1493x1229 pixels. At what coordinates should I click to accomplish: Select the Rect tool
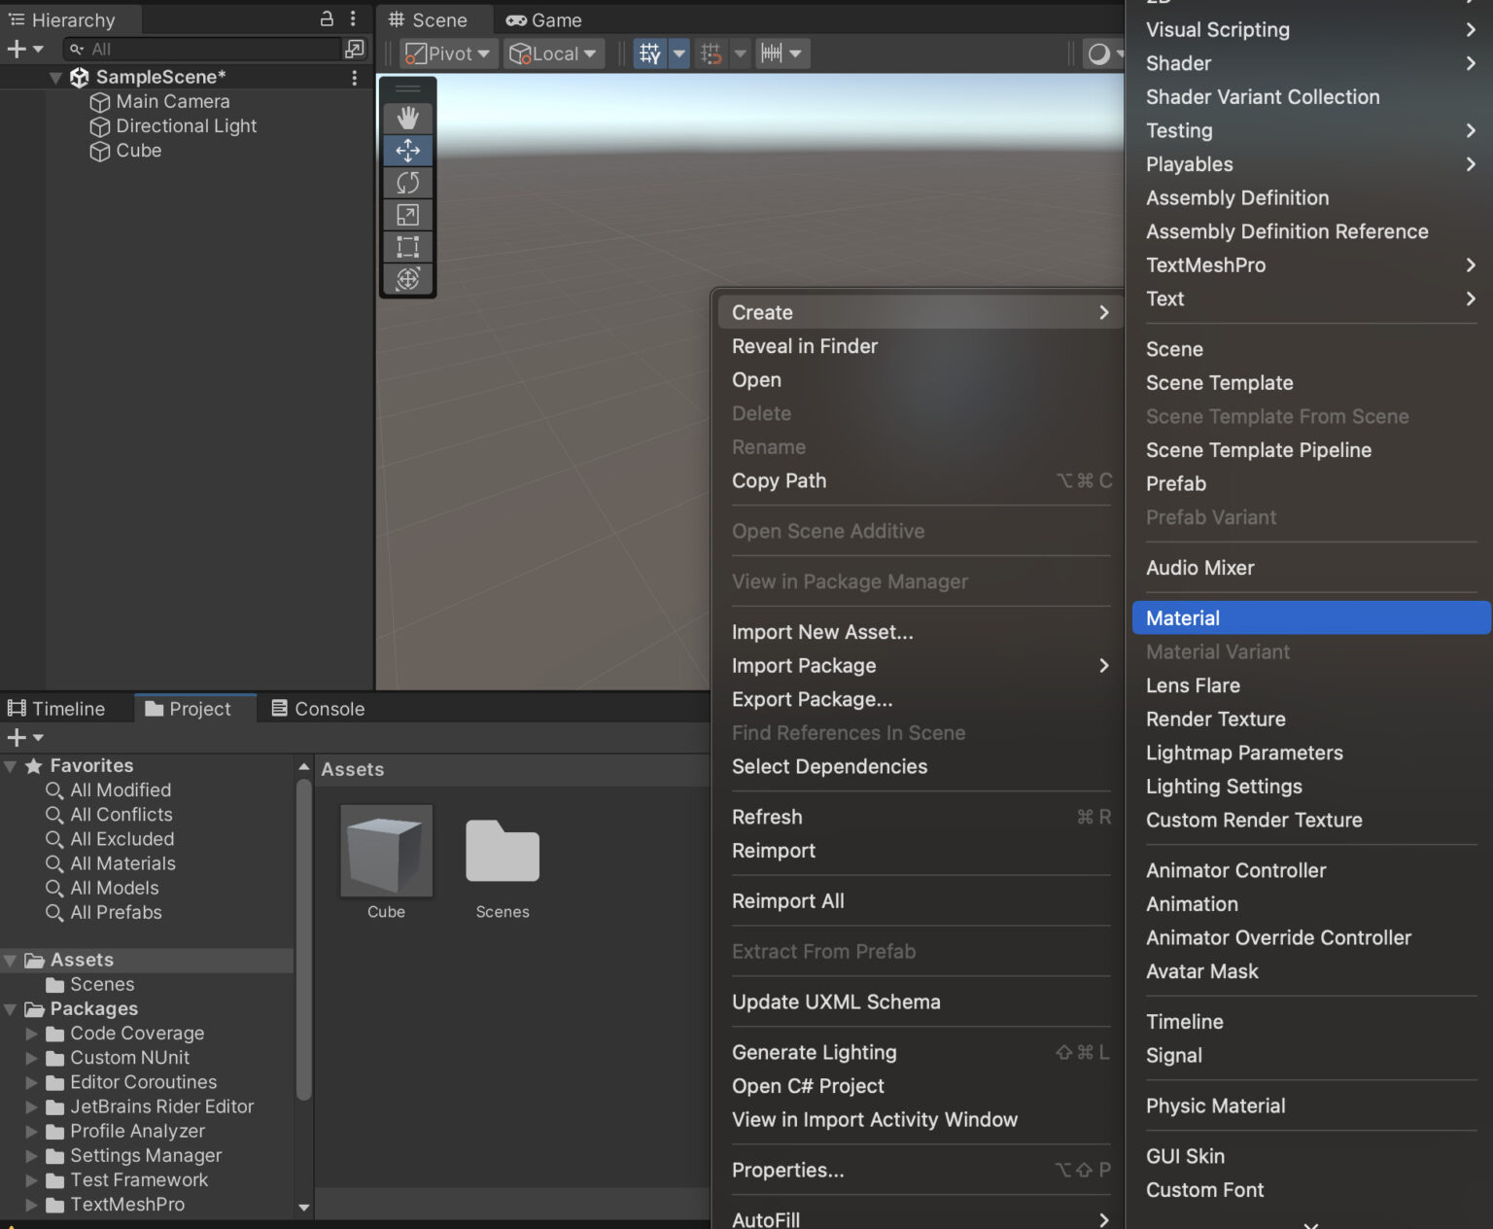coord(407,247)
